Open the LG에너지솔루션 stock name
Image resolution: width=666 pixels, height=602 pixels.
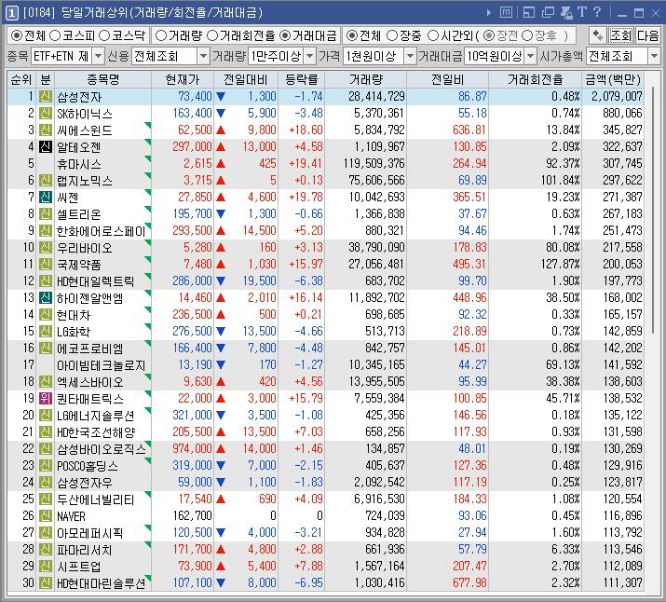[x=96, y=416]
